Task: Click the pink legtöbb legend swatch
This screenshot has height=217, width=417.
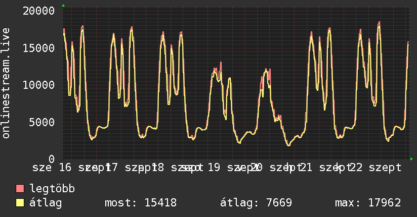Action: (20, 188)
